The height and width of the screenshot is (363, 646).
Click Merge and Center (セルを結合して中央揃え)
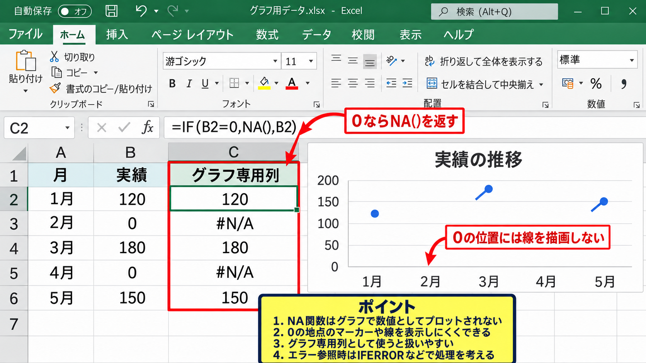click(480, 84)
